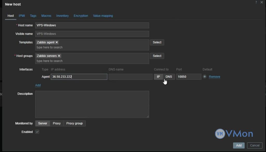Focus the Description text area
Viewport: 266px width, 152px height.
92,104
